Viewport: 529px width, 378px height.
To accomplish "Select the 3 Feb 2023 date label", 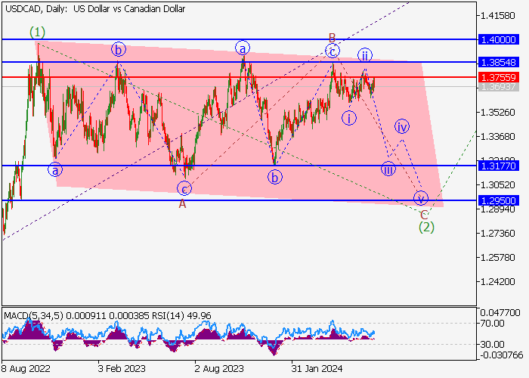I will [x=122, y=369].
